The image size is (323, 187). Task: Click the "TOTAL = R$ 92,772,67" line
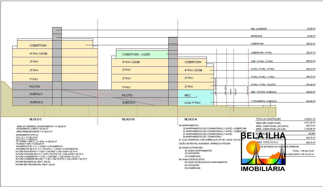click(x=303, y=151)
